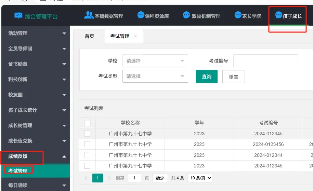Click the 基础数据管理 people icon
This screenshot has height=191, width=313.
[x=89, y=15]
